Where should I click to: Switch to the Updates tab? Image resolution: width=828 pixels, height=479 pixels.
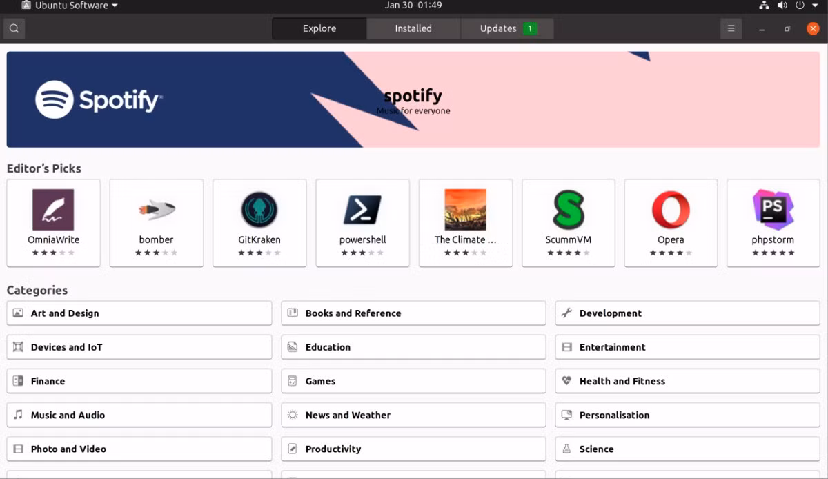tap(506, 28)
